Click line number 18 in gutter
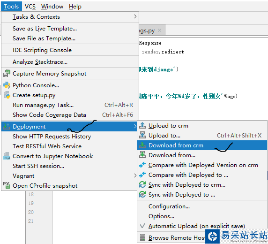Screen dimensions: 268x244 [x=31, y=194]
